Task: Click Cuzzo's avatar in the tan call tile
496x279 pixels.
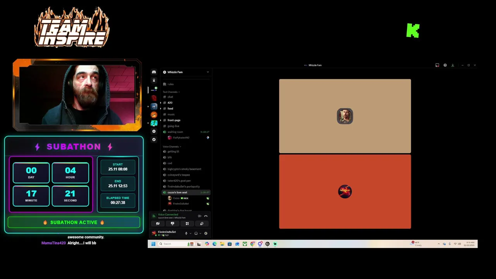Action: [x=345, y=116]
